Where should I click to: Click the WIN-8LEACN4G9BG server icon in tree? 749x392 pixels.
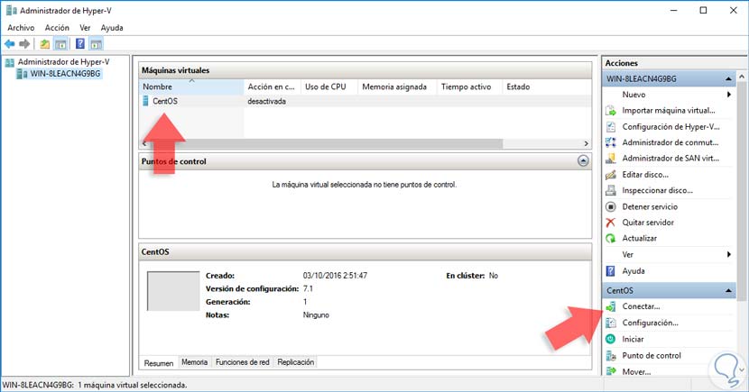(x=22, y=74)
